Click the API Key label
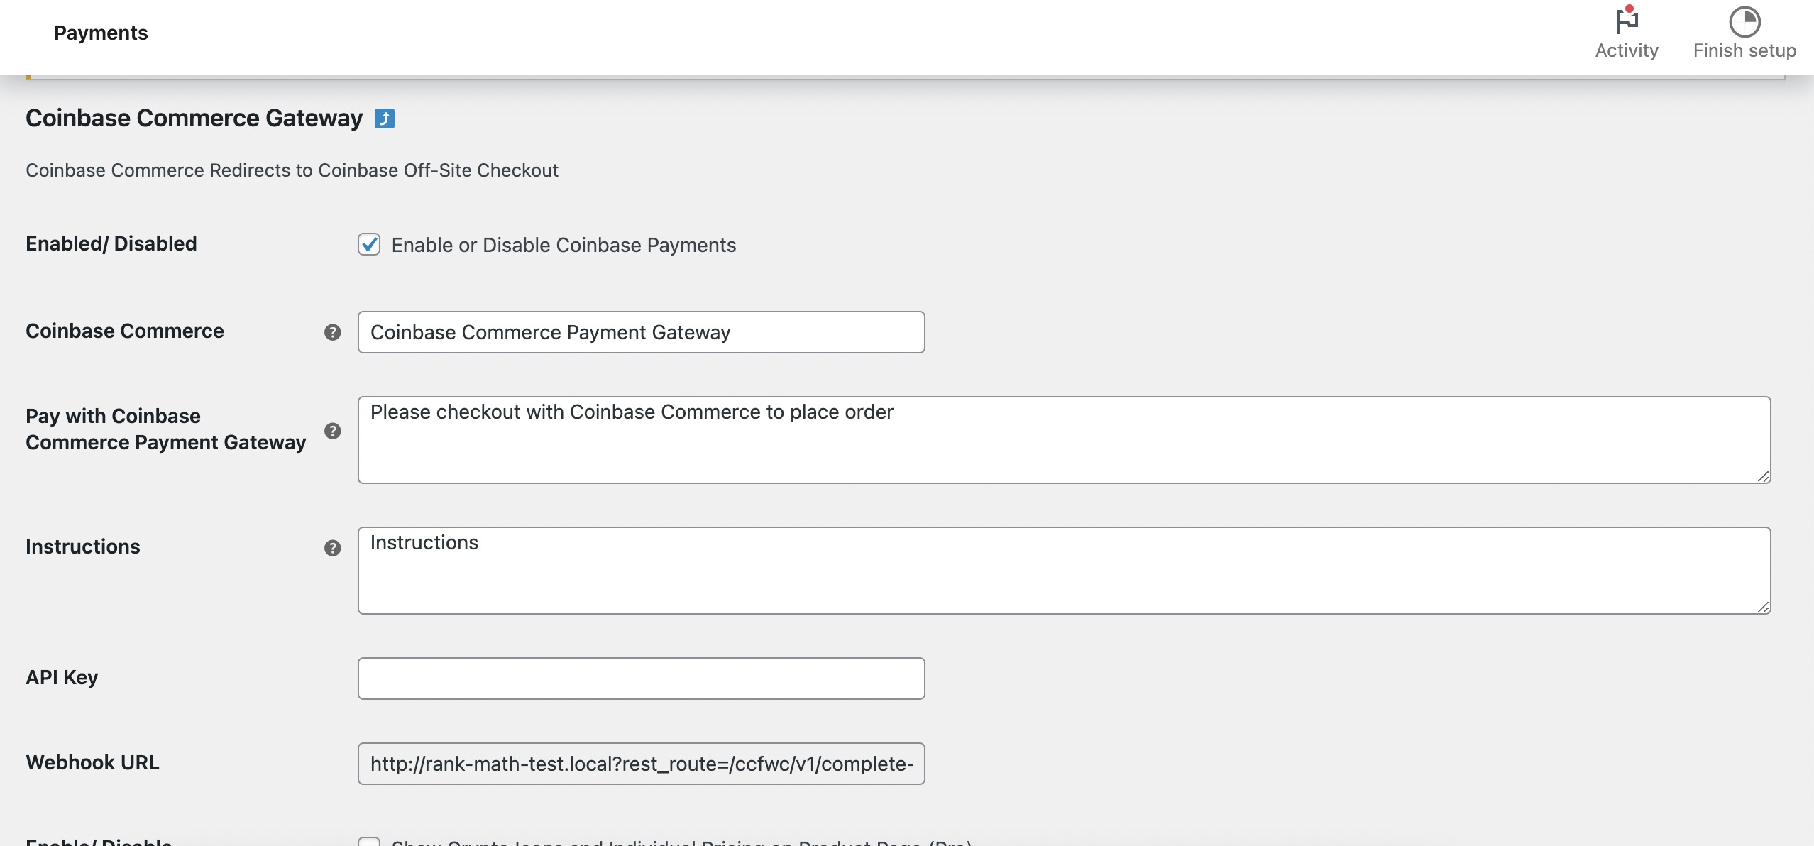Image resolution: width=1814 pixels, height=846 pixels. click(62, 677)
